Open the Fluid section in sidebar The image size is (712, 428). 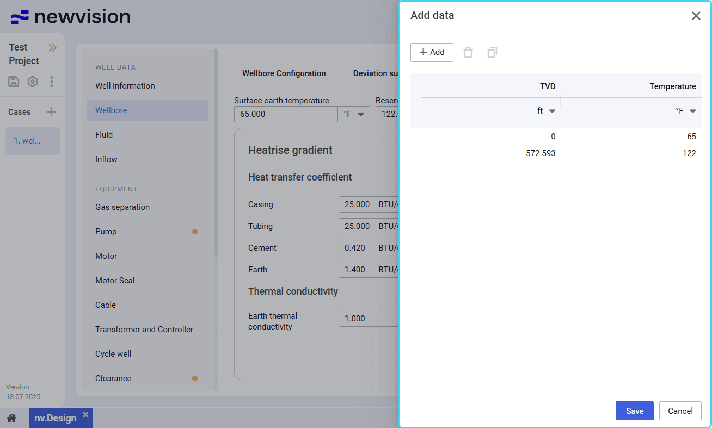click(x=104, y=135)
